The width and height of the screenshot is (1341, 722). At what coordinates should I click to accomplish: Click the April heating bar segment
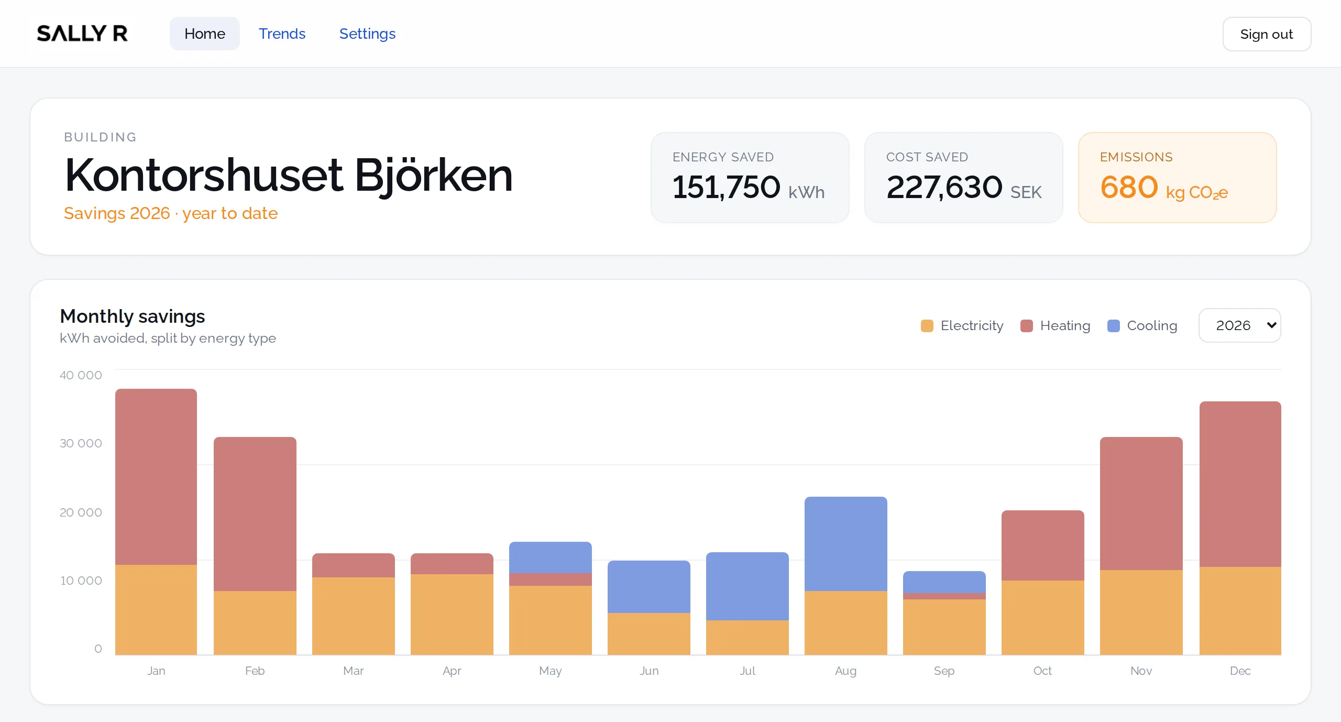[x=452, y=564]
